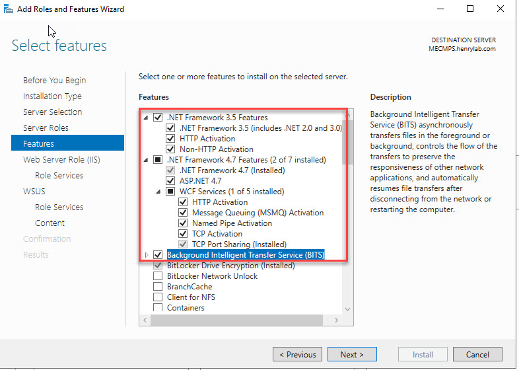Viewport: 519px width, 370px height.
Task: Uncheck Message Queuing (MSMQ) Activation
Action: pos(183,213)
